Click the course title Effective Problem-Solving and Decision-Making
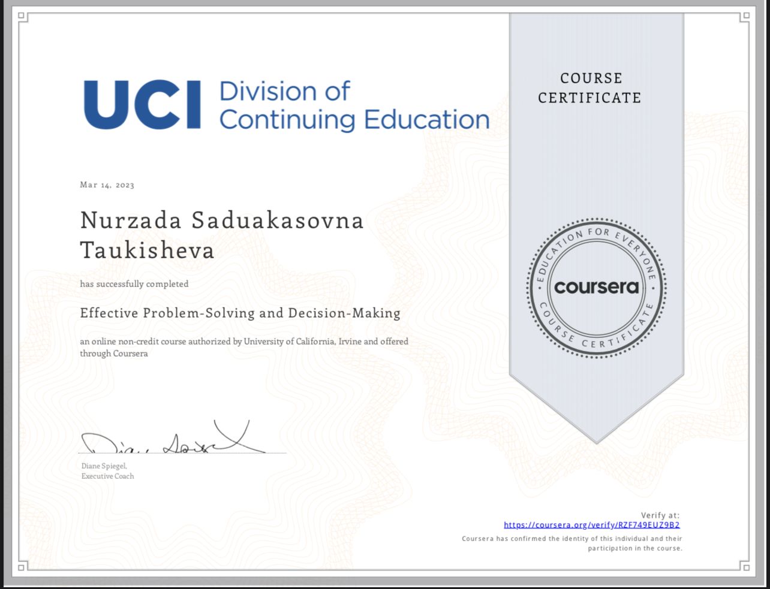The image size is (770, 589). click(240, 313)
